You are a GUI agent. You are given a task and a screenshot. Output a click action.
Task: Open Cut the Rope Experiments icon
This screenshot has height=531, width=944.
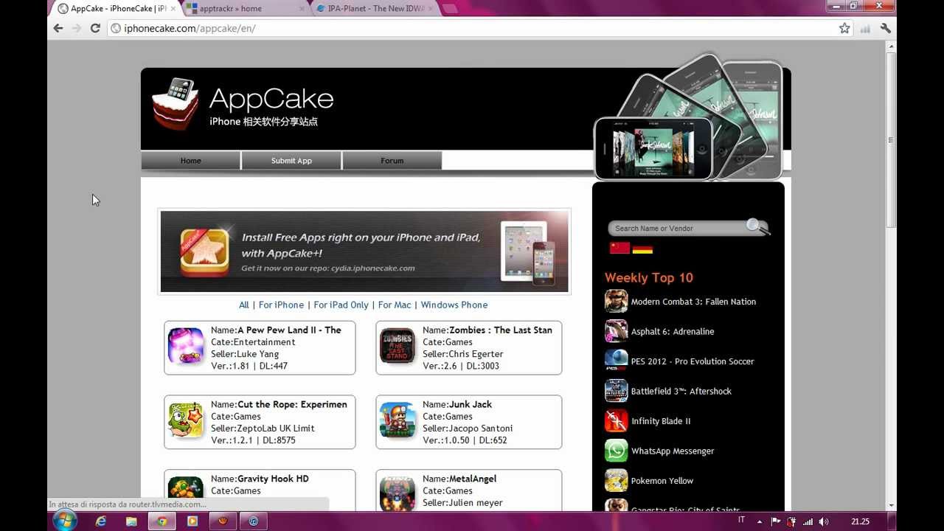(x=186, y=420)
